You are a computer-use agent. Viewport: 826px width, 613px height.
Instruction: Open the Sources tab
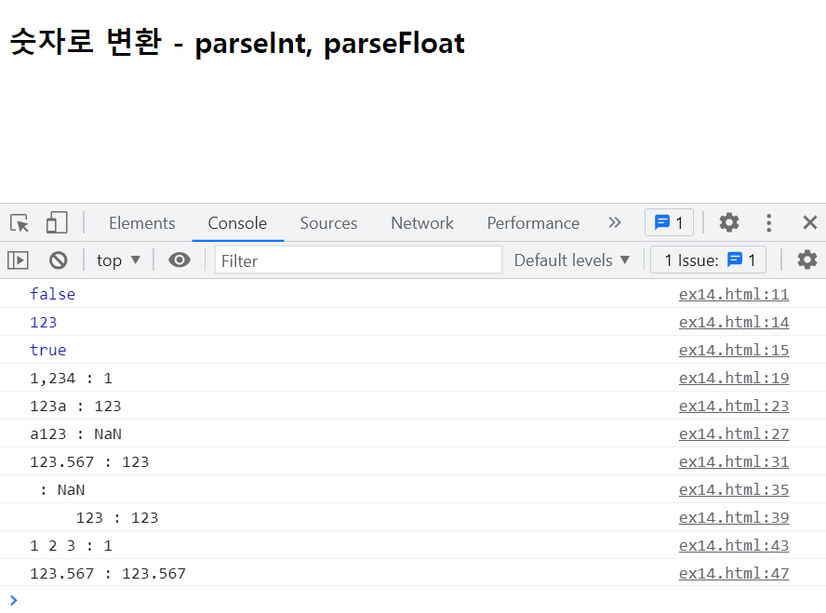tap(328, 222)
